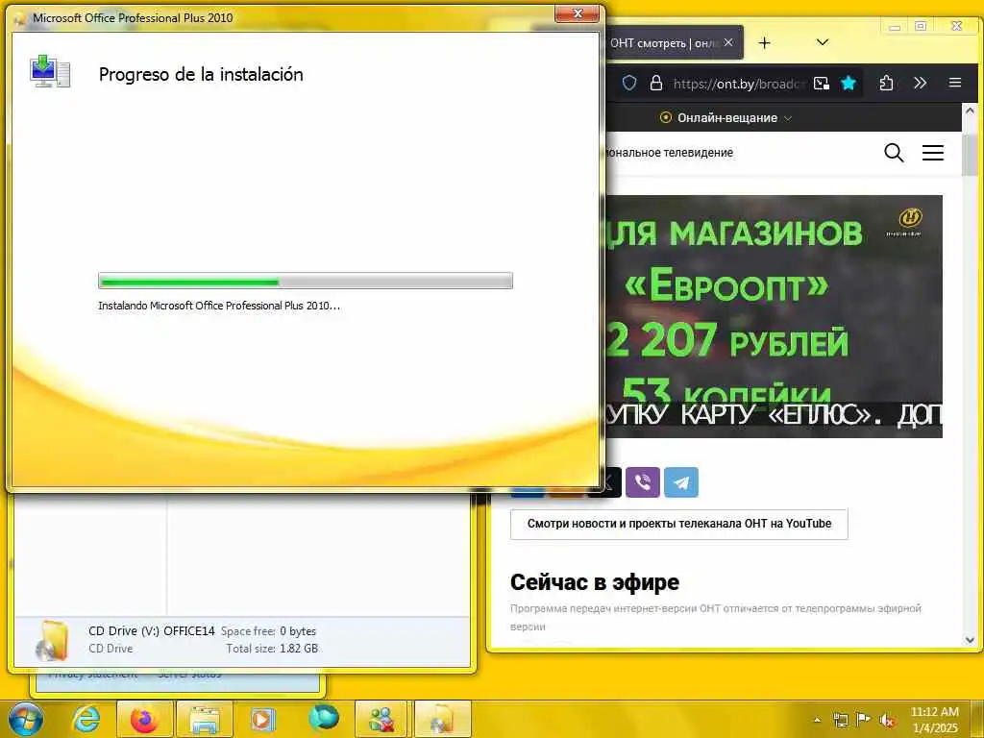
Task: Select the OHT смотреть browser tab
Action: click(x=665, y=42)
